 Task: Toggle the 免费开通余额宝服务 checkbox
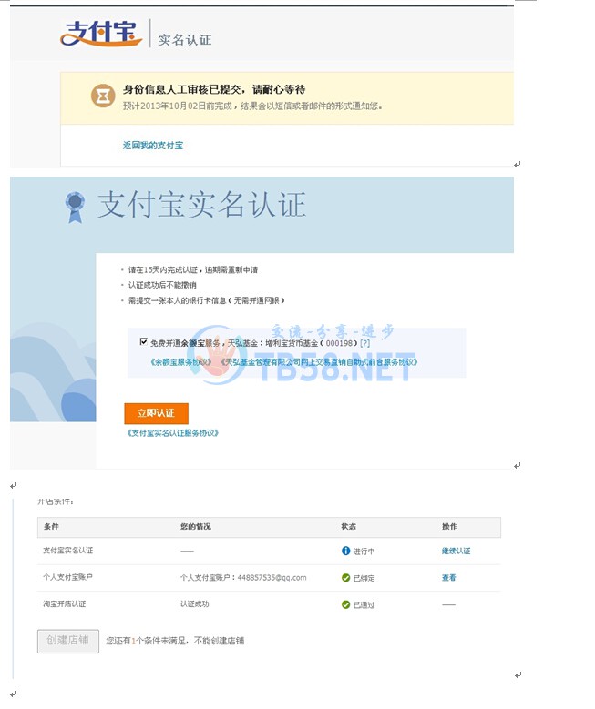144,341
